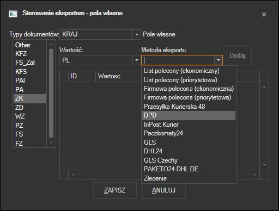279x211 pixels.
Task: Click table vertical scroll up arrow
Action: (x=264, y=87)
